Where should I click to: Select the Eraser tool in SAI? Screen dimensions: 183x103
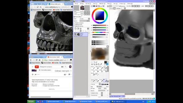tap(97, 71)
